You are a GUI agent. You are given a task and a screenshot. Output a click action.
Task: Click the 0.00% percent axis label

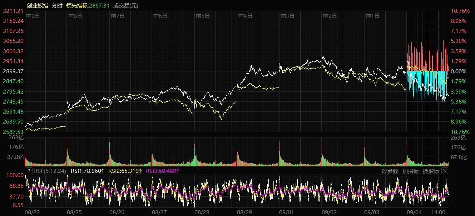[459, 71]
